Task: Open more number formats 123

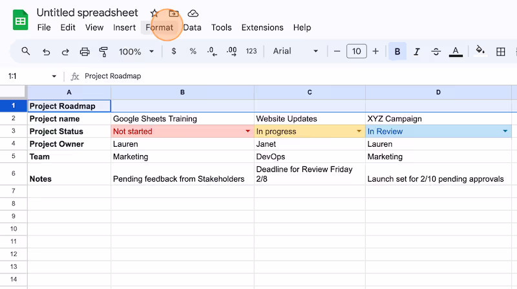Action: coord(251,51)
